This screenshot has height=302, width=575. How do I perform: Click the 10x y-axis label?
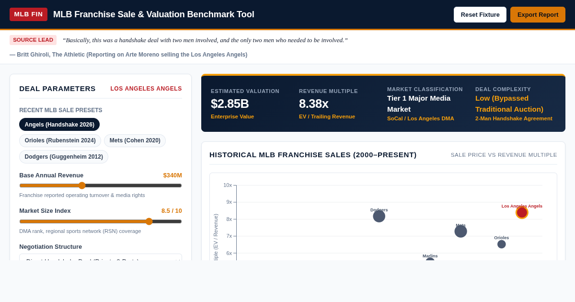(228, 185)
